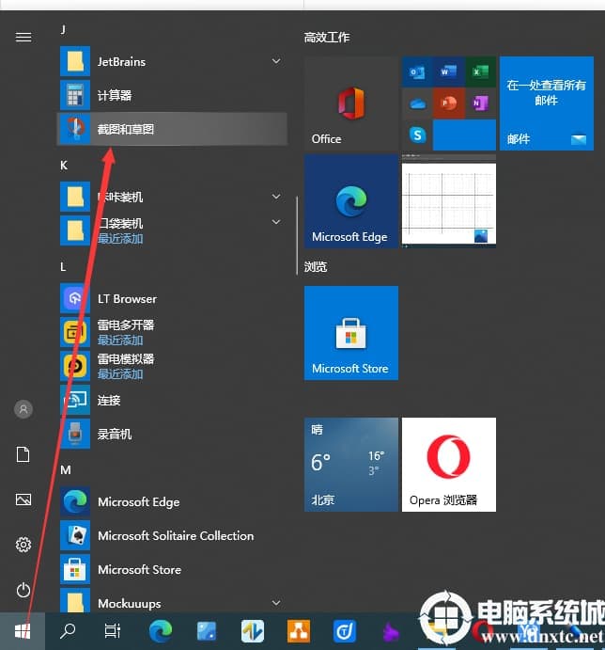
Task: Click the 截图和草图 app name
Action: point(126,129)
